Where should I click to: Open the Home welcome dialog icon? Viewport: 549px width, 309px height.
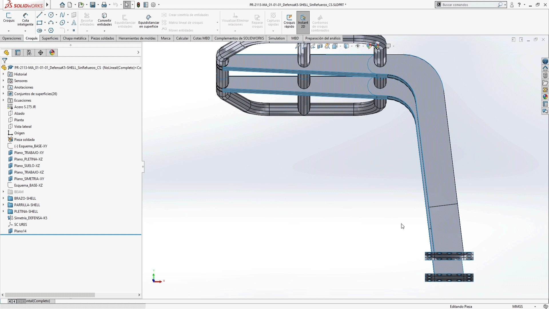pos(62,5)
